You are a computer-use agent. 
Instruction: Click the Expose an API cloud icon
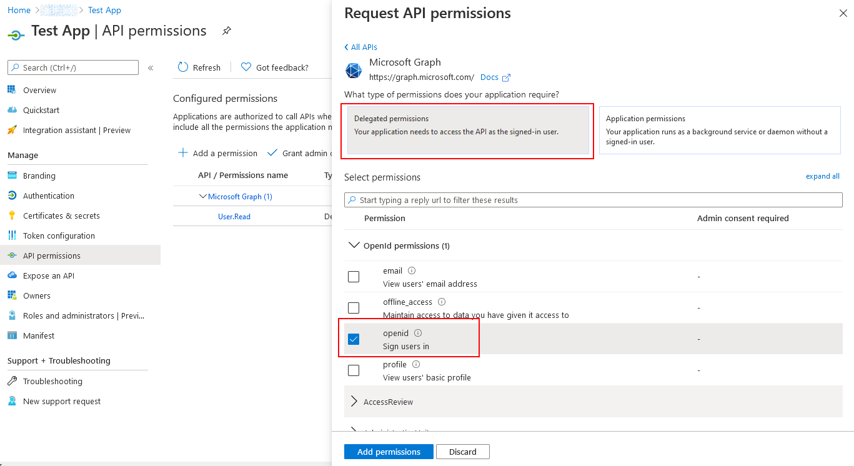[x=12, y=275]
